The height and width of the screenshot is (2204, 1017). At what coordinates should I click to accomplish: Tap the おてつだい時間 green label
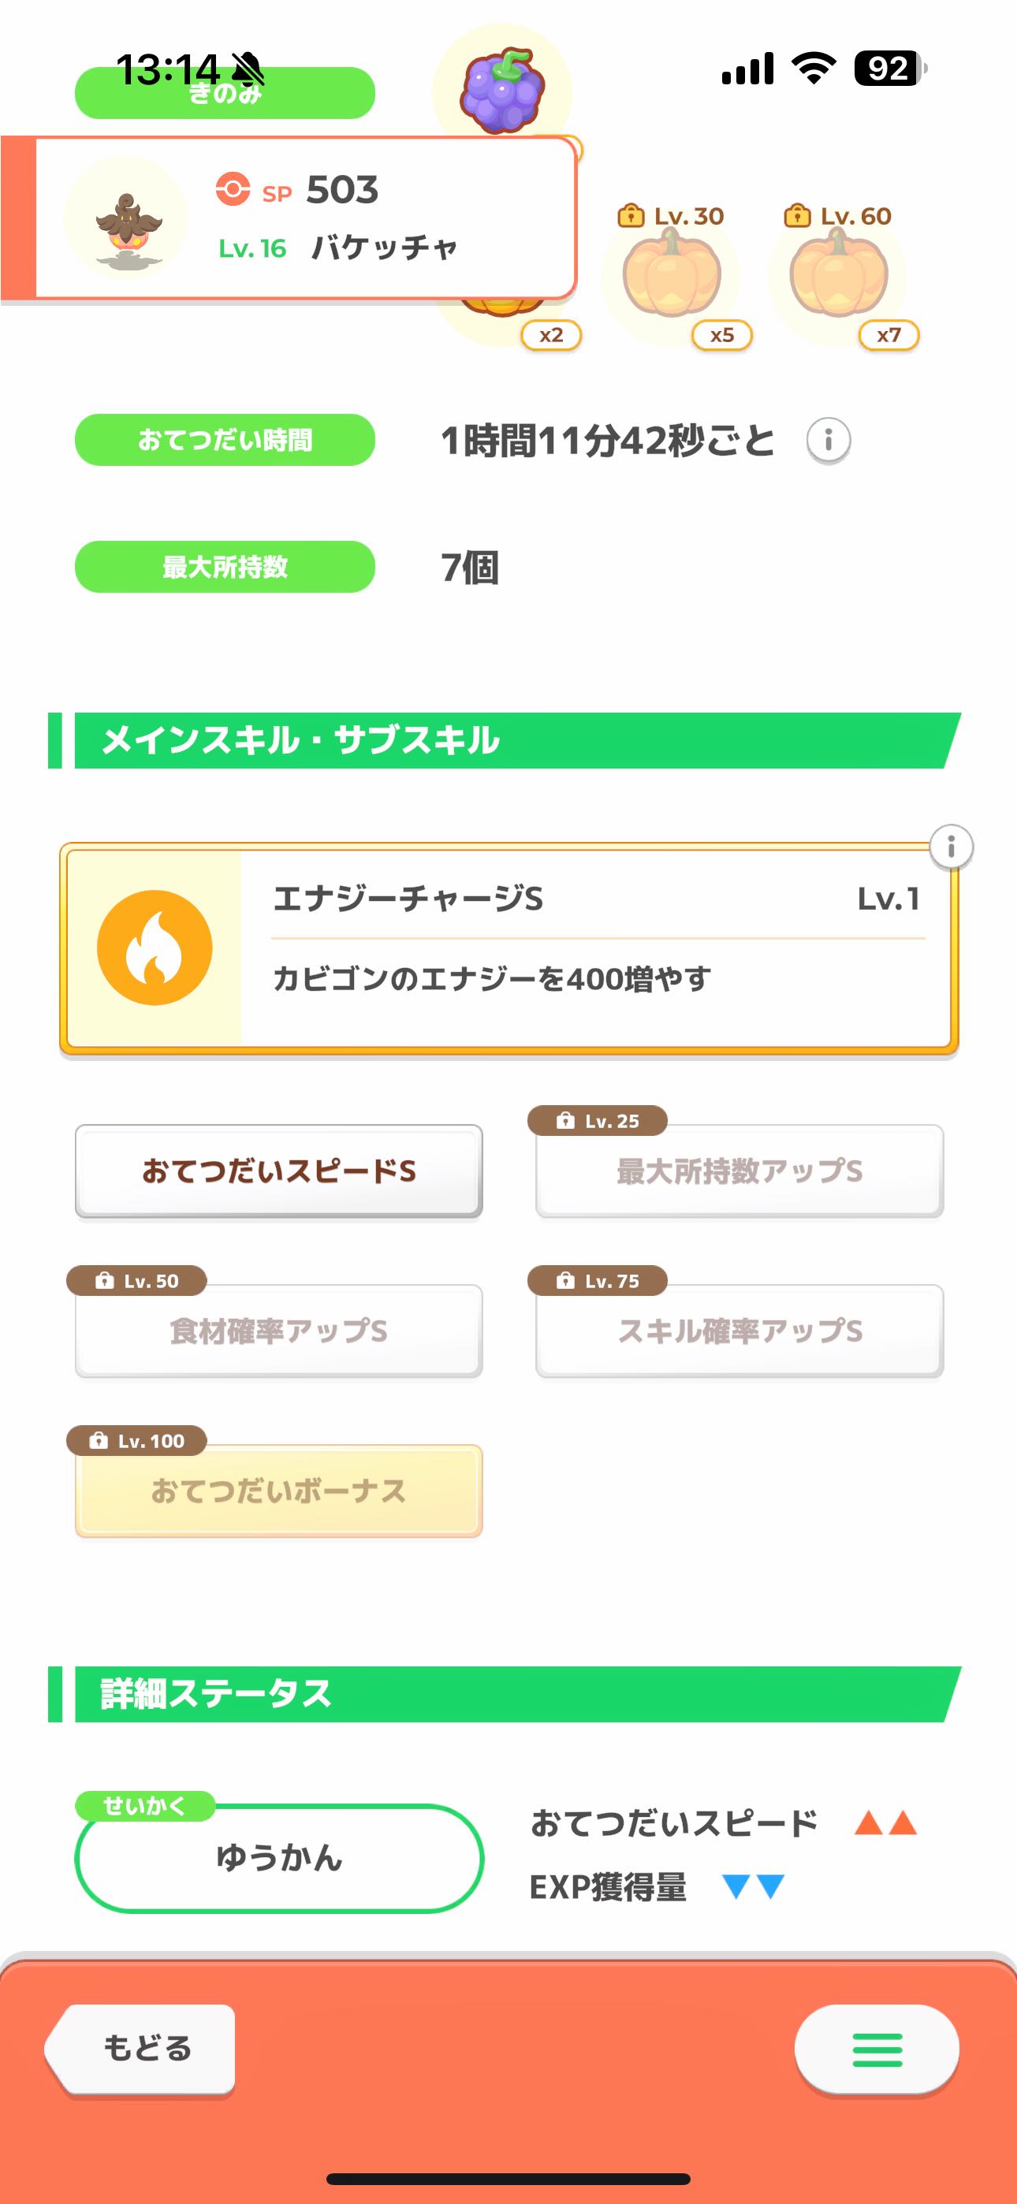(x=225, y=440)
